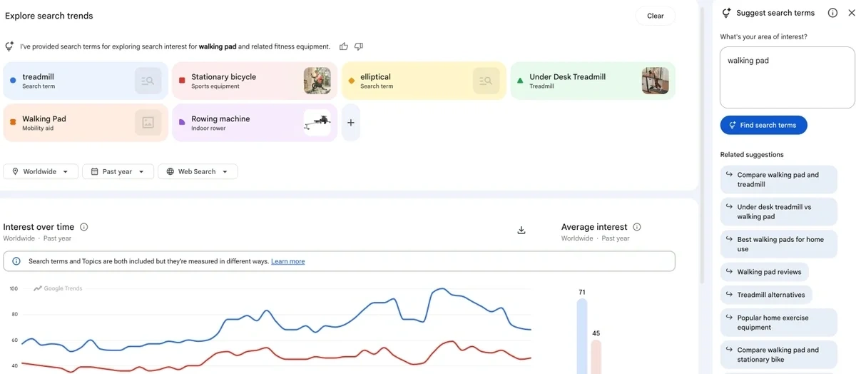Choose suggestion Compare walking pad and stationary bike
This screenshot has height=374, width=856.
point(778,355)
